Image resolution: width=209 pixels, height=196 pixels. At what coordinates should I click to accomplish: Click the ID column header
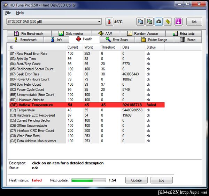pos(37,47)
